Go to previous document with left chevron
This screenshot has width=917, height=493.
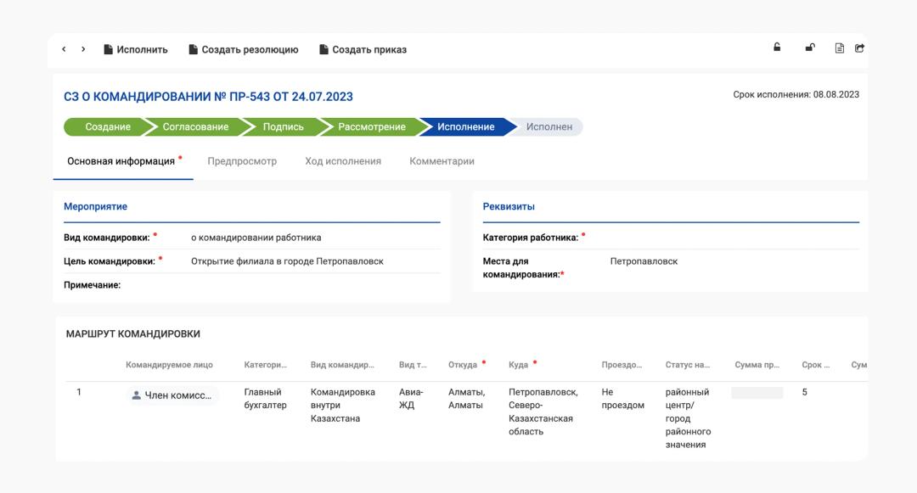click(x=64, y=49)
